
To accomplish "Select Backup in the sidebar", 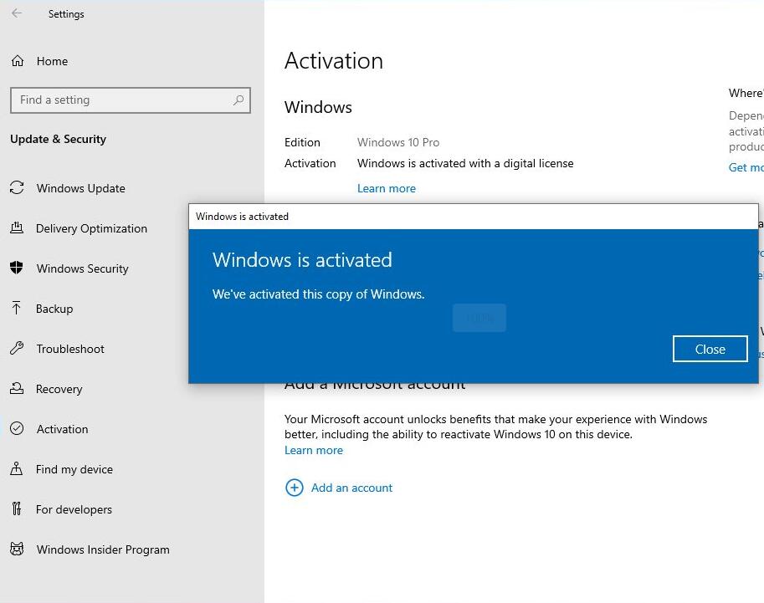I will pyautogui.click(x=54, y=309).
